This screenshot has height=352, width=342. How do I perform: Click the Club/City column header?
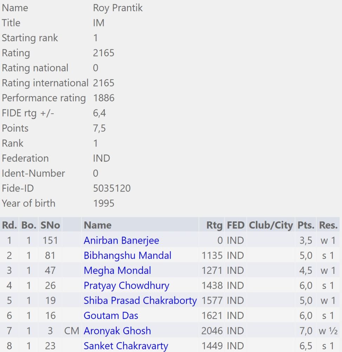271,225
